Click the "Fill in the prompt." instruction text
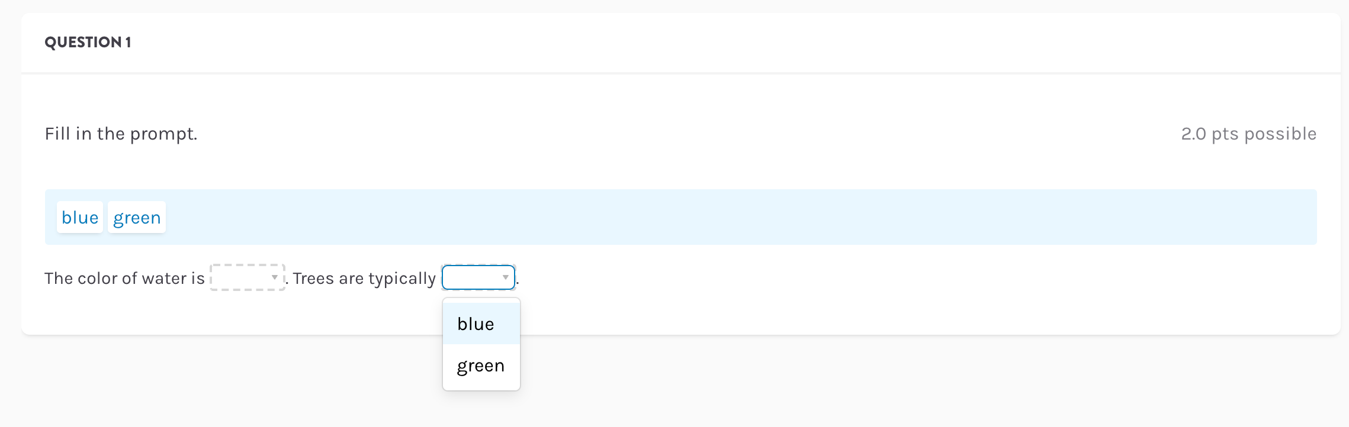Screen dimensions: 1349x427 [121, 134]
